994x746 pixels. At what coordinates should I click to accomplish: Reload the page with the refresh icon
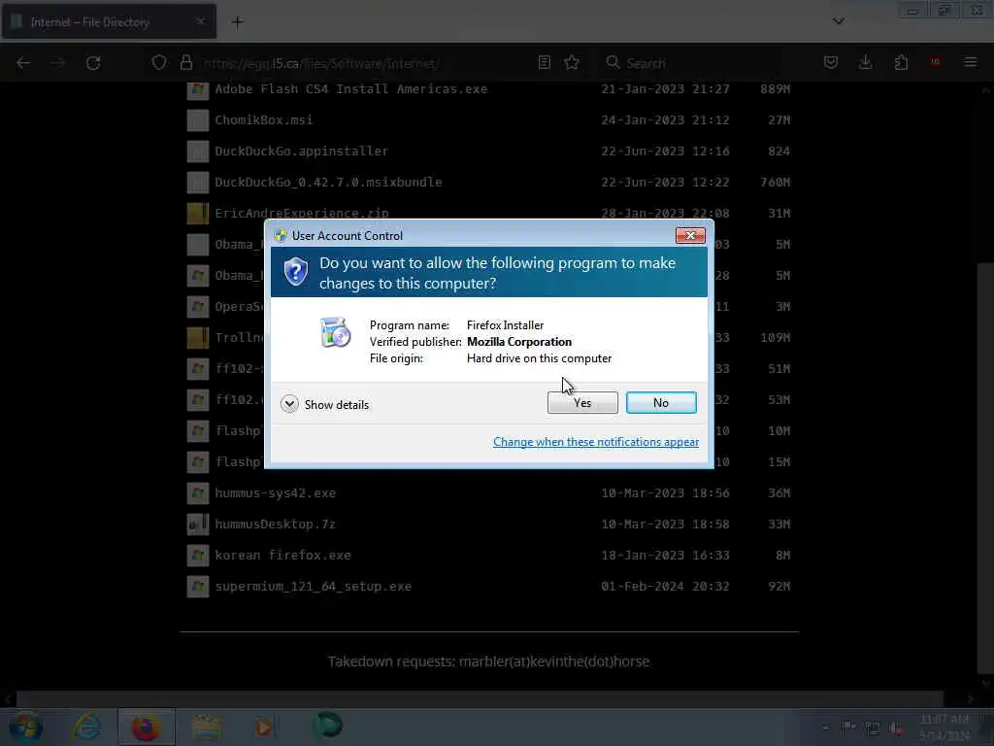pyautogui.click(x=93, y=62)
